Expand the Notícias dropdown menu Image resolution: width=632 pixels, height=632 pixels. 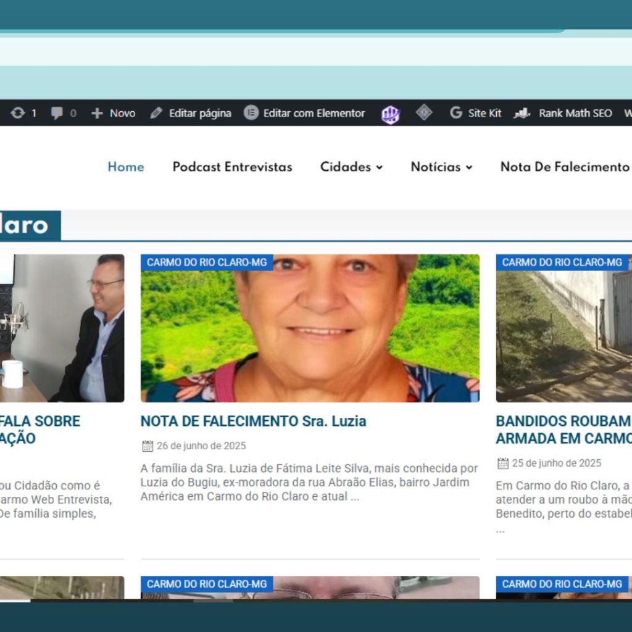[x=441, y=167]
